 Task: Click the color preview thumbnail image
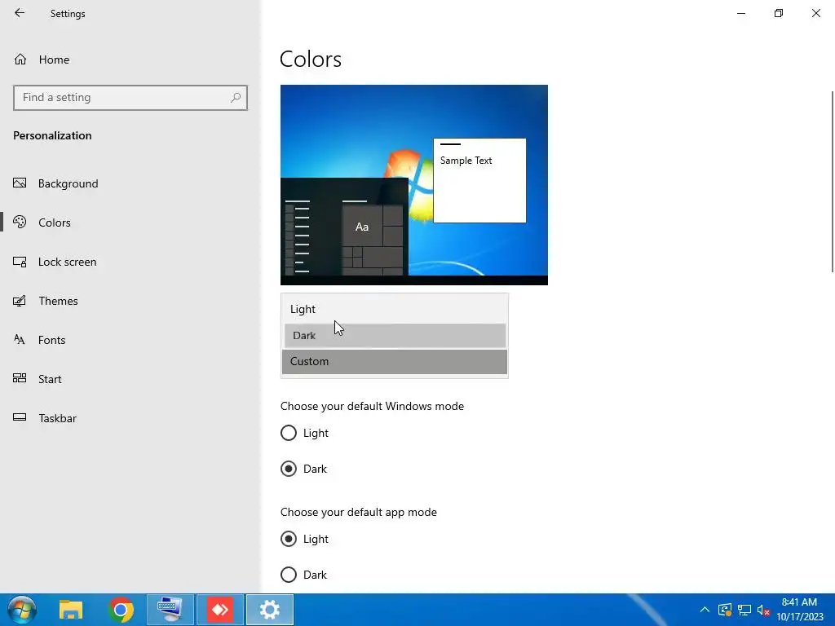tap(413, 185)
